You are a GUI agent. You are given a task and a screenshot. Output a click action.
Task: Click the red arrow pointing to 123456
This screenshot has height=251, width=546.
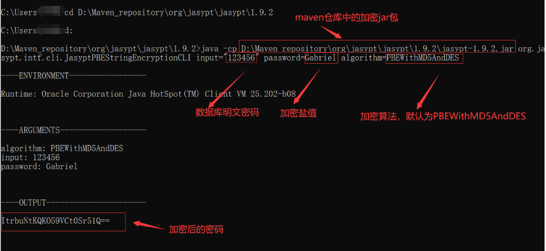(227, 88)
